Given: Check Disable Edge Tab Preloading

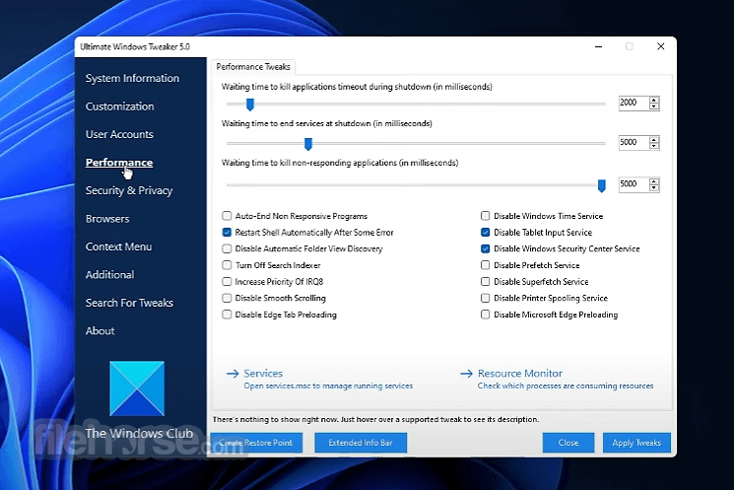Looking at the screenshot, I should (x=227, y=315).
